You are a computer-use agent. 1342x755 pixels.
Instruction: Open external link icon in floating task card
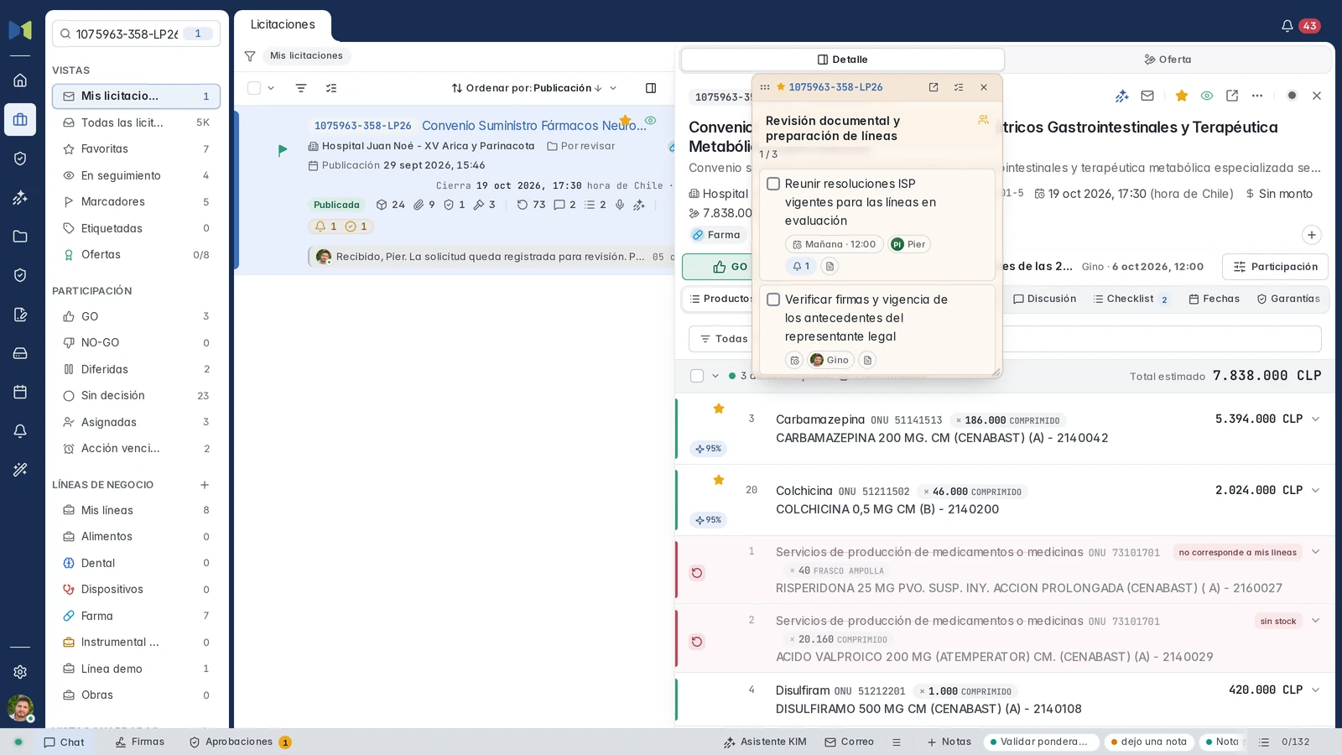coord(934,87)
